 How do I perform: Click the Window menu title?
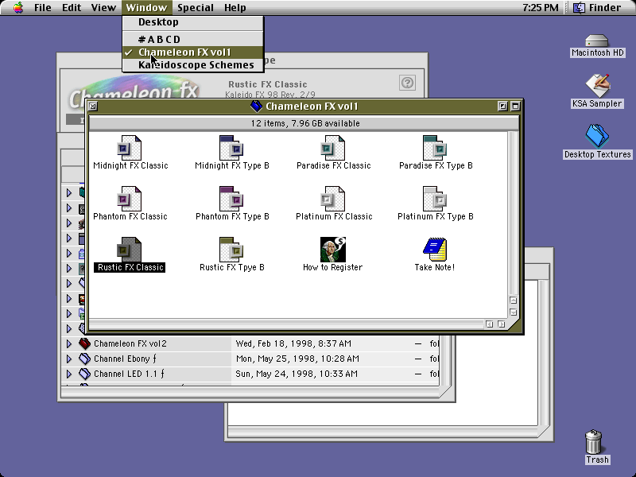[x=146, y=7]
